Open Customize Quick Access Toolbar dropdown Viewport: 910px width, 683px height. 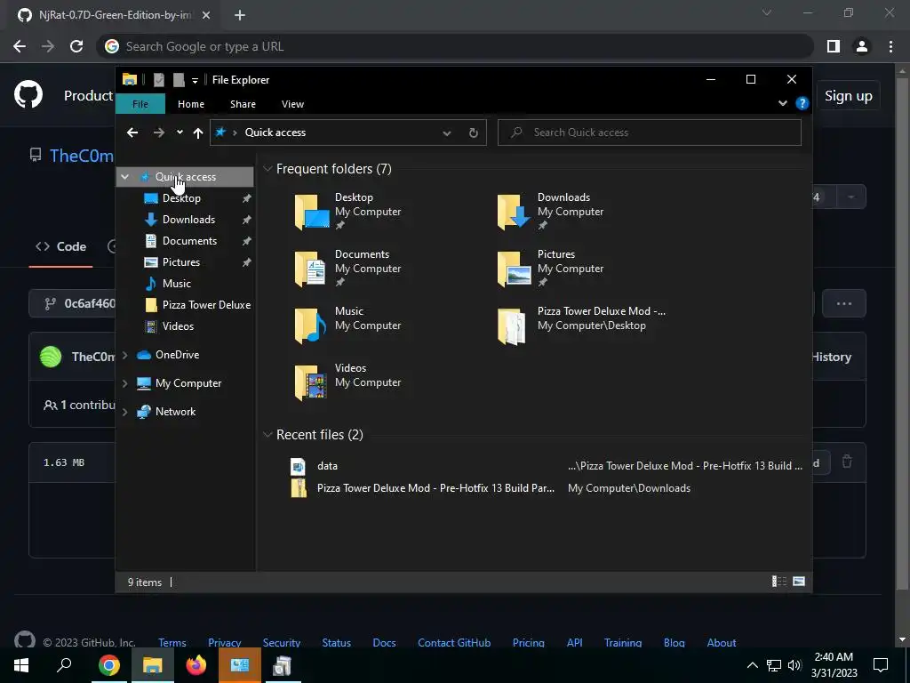pyautogui.click(x=195, y=80)
